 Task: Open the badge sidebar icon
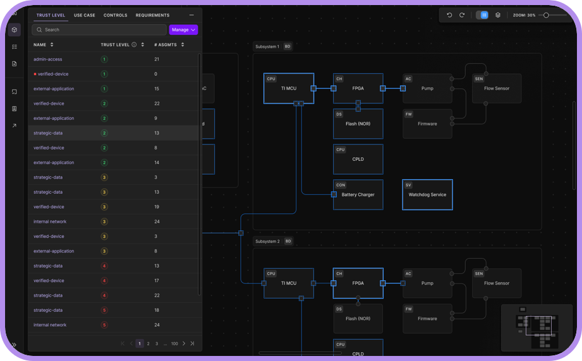[14, 109]
